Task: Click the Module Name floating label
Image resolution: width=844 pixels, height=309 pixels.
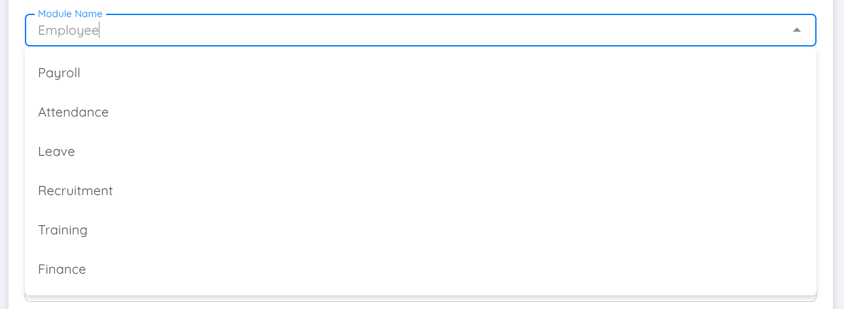Action: [70, 14]
